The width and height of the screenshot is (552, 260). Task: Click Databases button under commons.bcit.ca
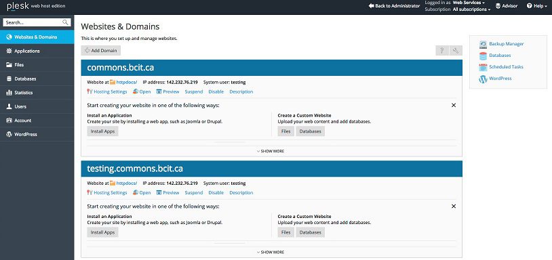point(310,131)
